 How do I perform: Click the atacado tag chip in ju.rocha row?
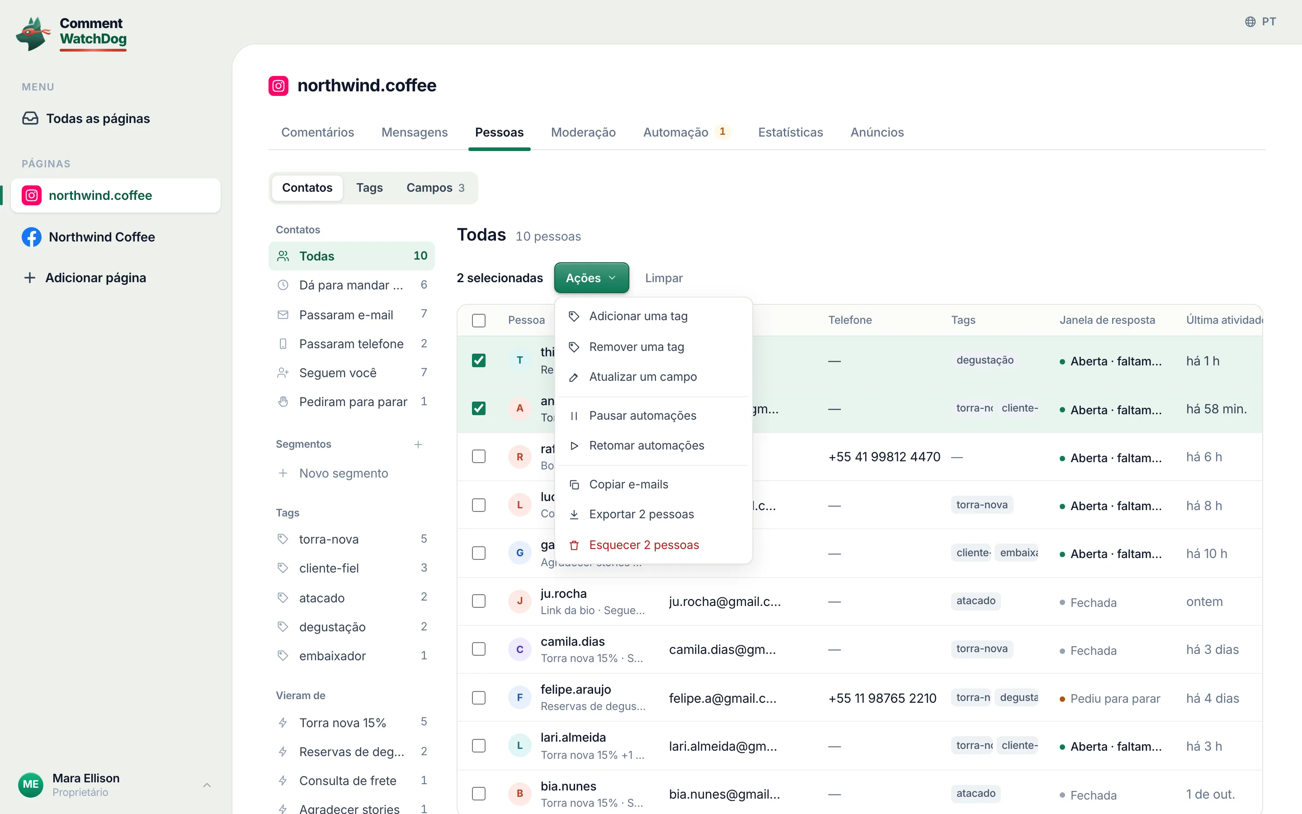coord(976,601)
